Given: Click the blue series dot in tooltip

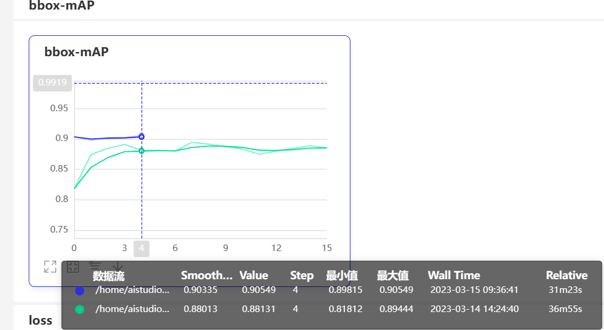Looking at the screenshot, I should [x=80, y=291].
